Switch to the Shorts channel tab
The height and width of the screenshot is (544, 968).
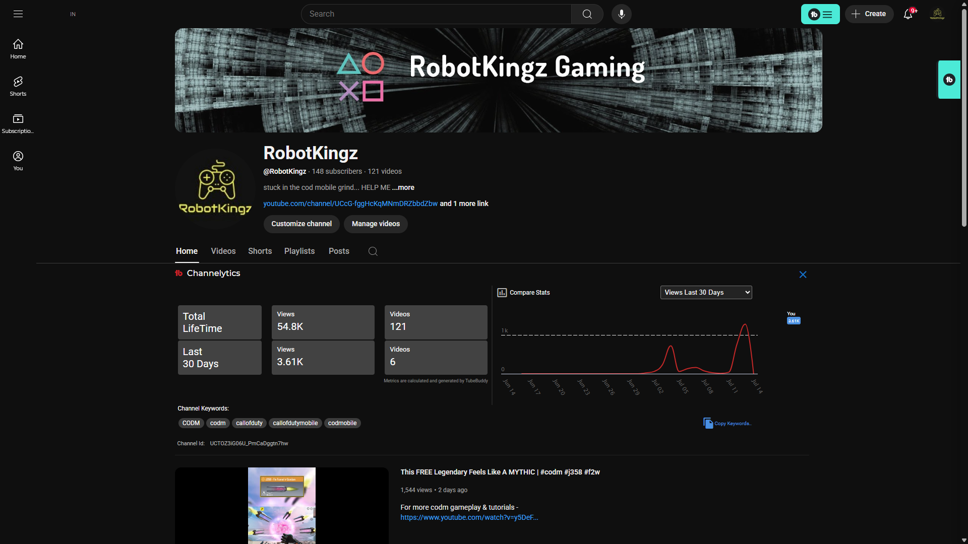260,251
